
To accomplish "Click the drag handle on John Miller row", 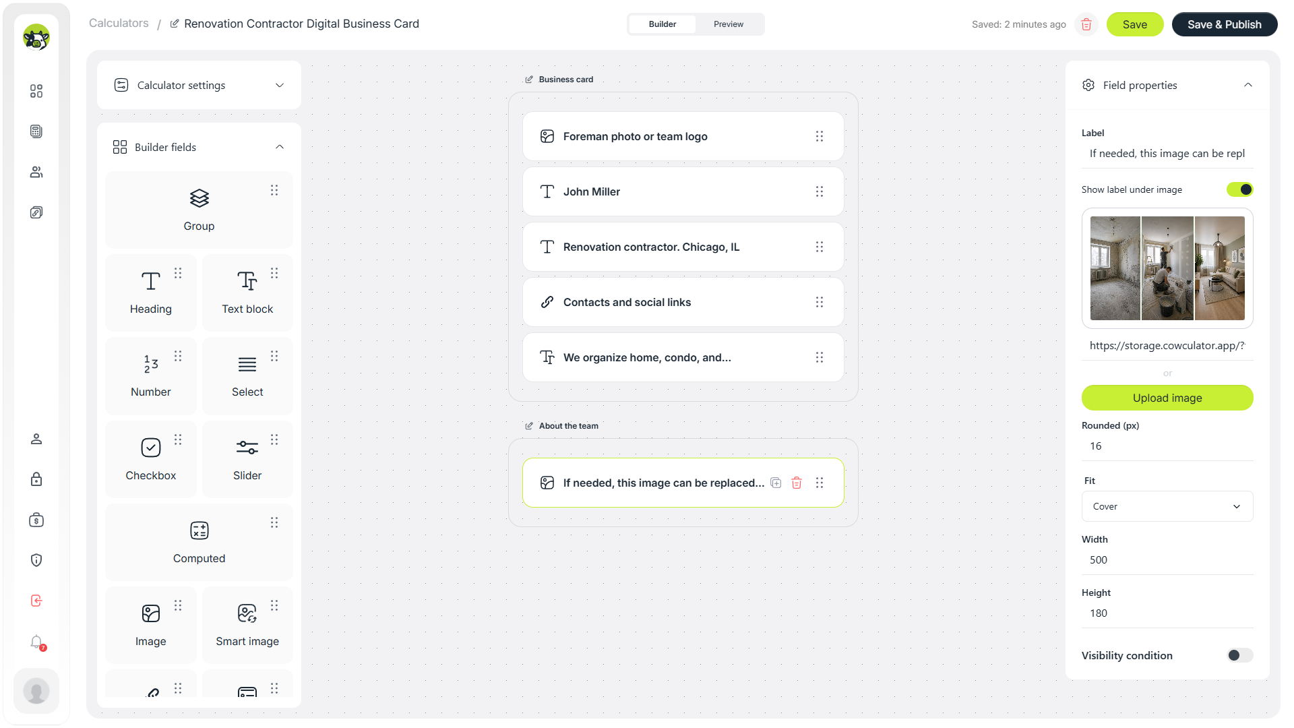I will [820, 191].
